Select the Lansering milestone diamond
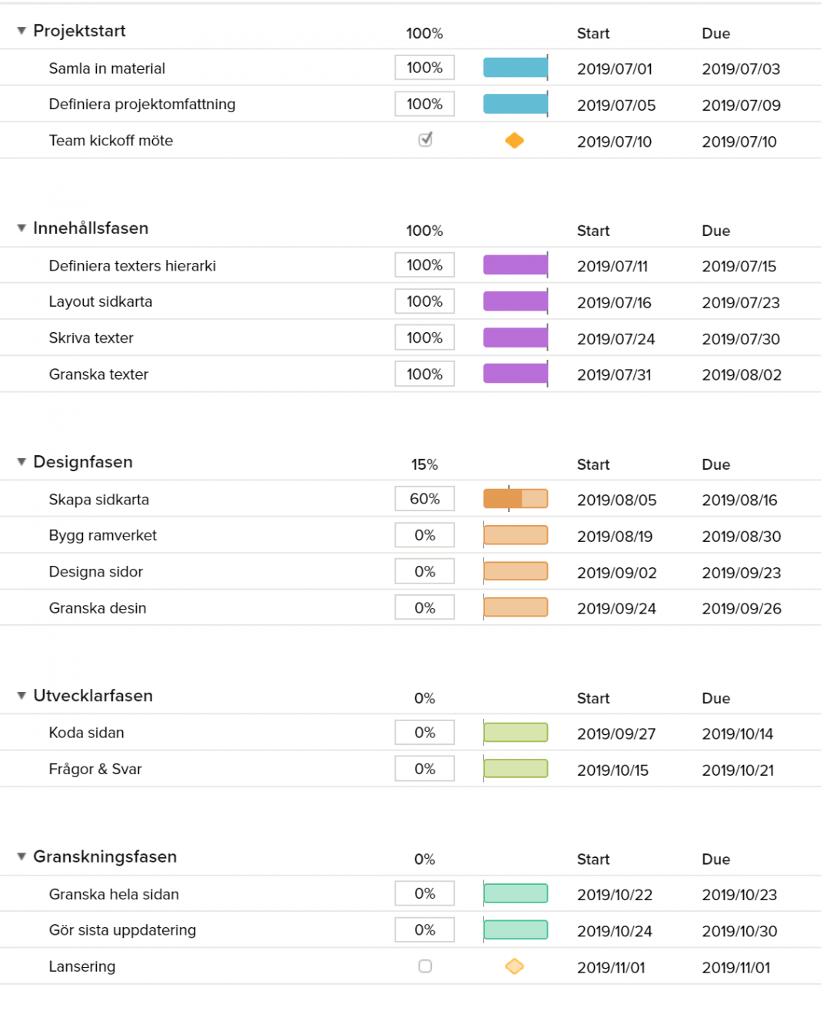The width and height of the screenshot is (830, 1024). pyautogui.click(x=515, y=966)
